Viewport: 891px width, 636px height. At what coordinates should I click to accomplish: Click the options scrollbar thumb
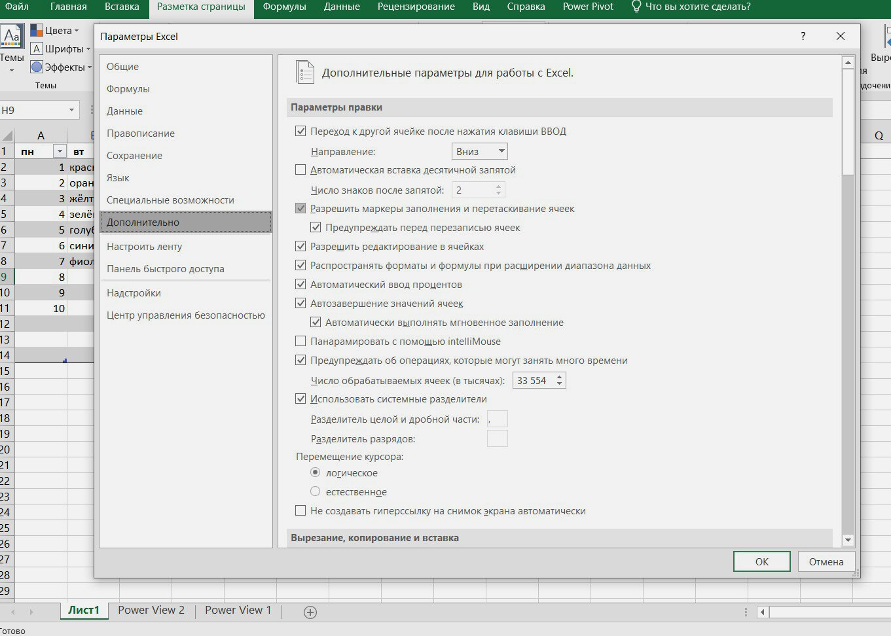pyautogui.click(x=848, y=122)
